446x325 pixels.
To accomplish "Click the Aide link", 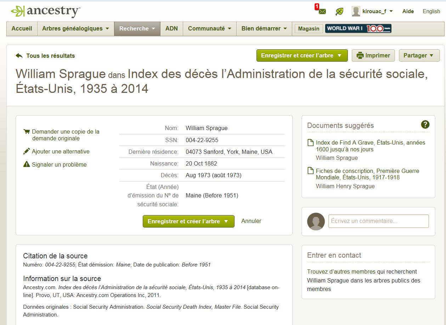I will 408,11.
